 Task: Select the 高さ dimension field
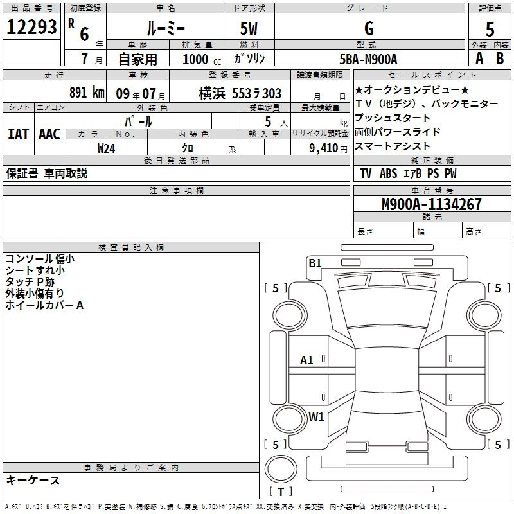(486, 231)
